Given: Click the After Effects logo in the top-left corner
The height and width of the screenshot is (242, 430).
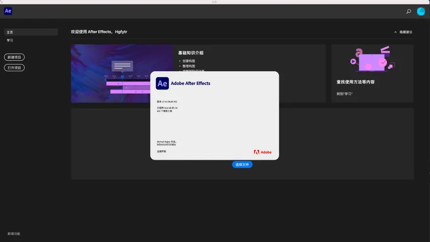Looking at the screenshot, I should [x=8, y=11].
